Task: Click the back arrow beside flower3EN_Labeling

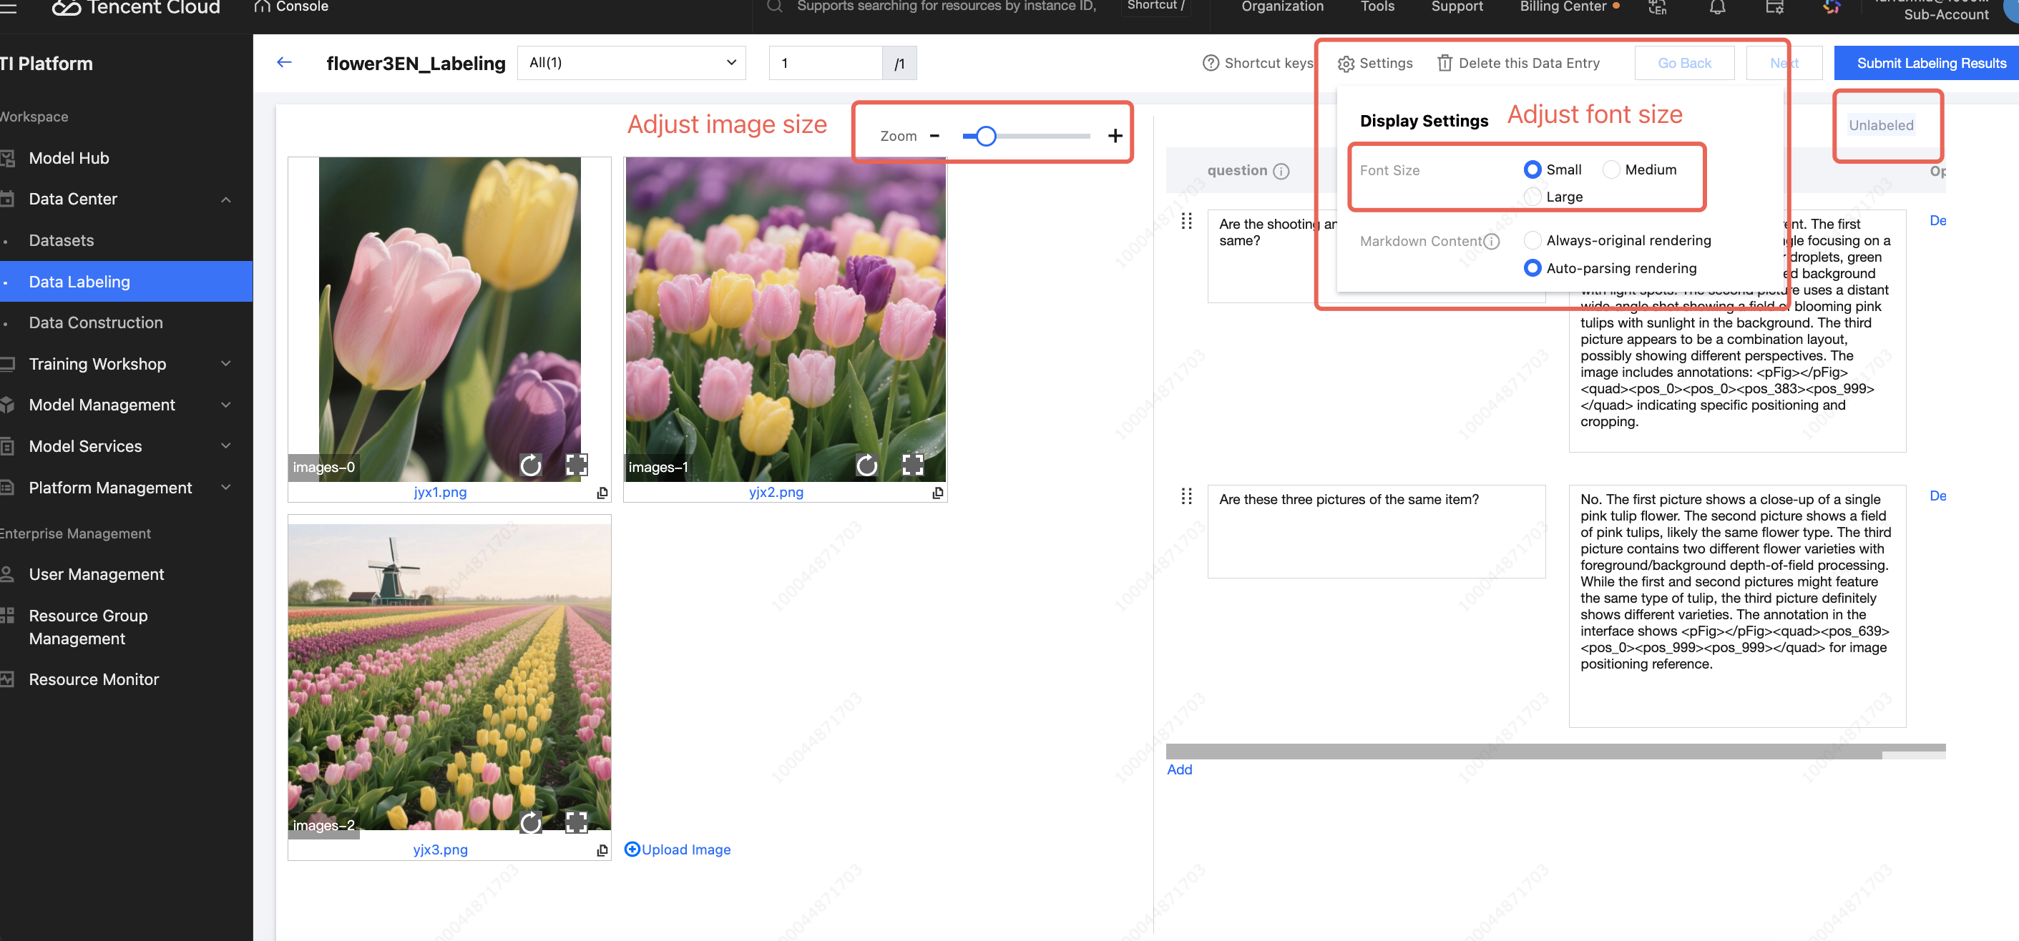Action: pos(285,63)
